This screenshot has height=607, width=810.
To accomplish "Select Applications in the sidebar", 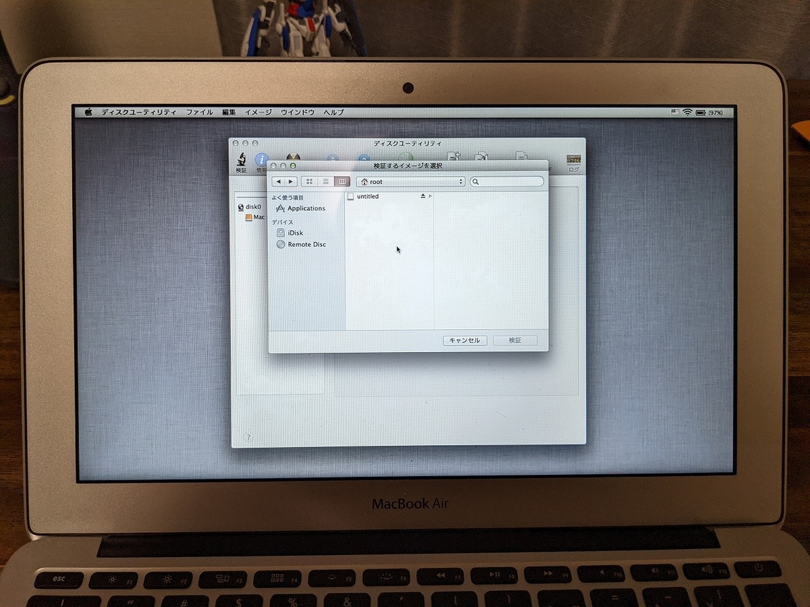I will pos(301,208).
